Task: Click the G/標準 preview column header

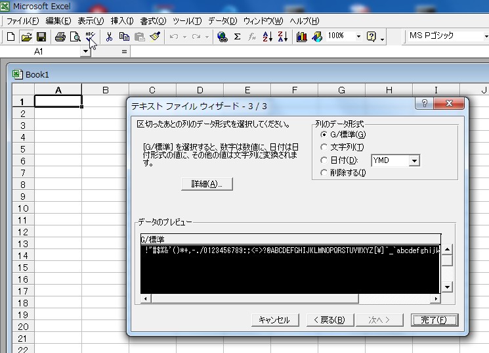Action: tap(291, 239)
